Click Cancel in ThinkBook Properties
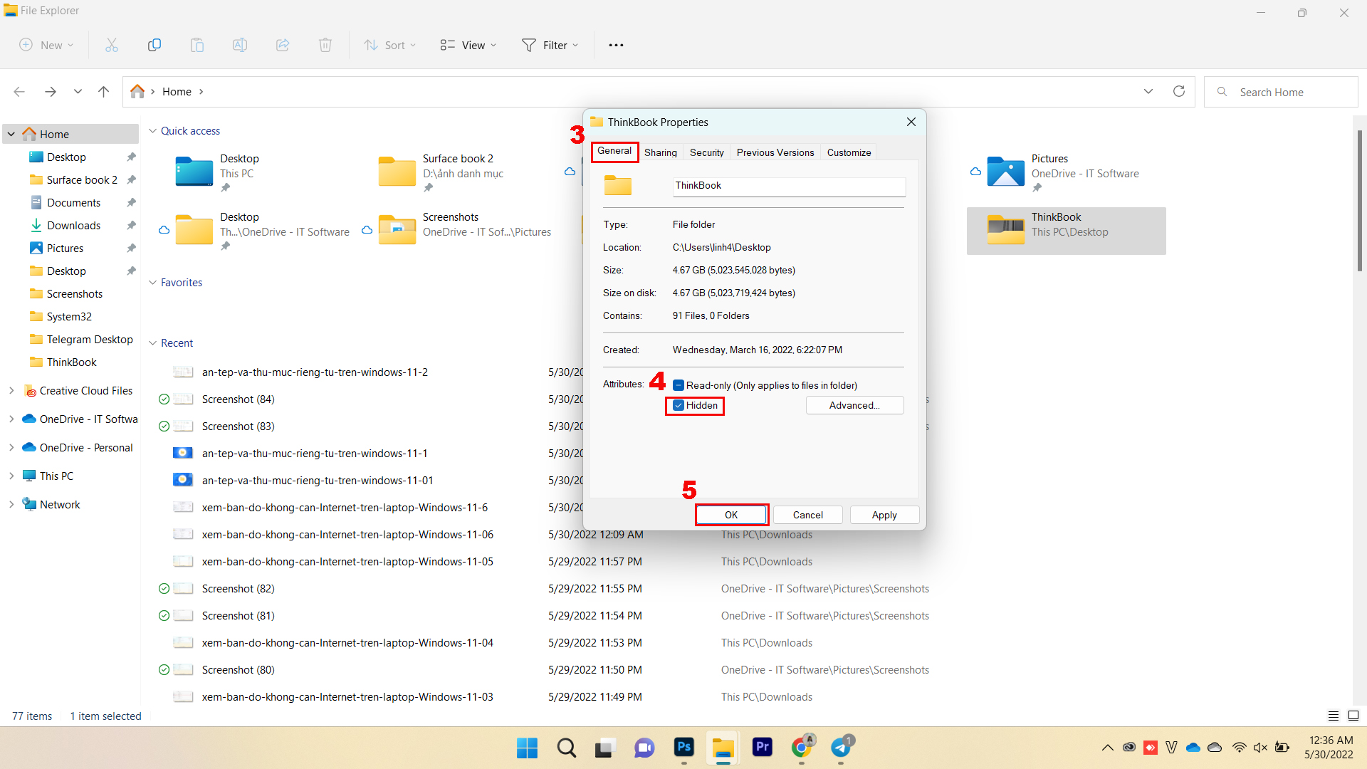 click(x=807, y=515)
